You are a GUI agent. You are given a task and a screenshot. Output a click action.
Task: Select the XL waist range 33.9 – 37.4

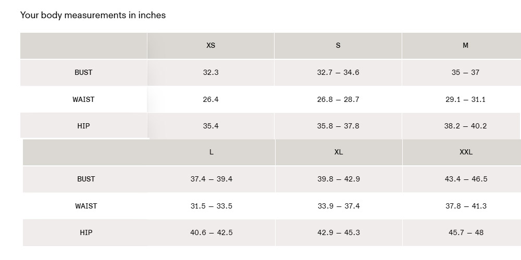(x=339, y=206)
